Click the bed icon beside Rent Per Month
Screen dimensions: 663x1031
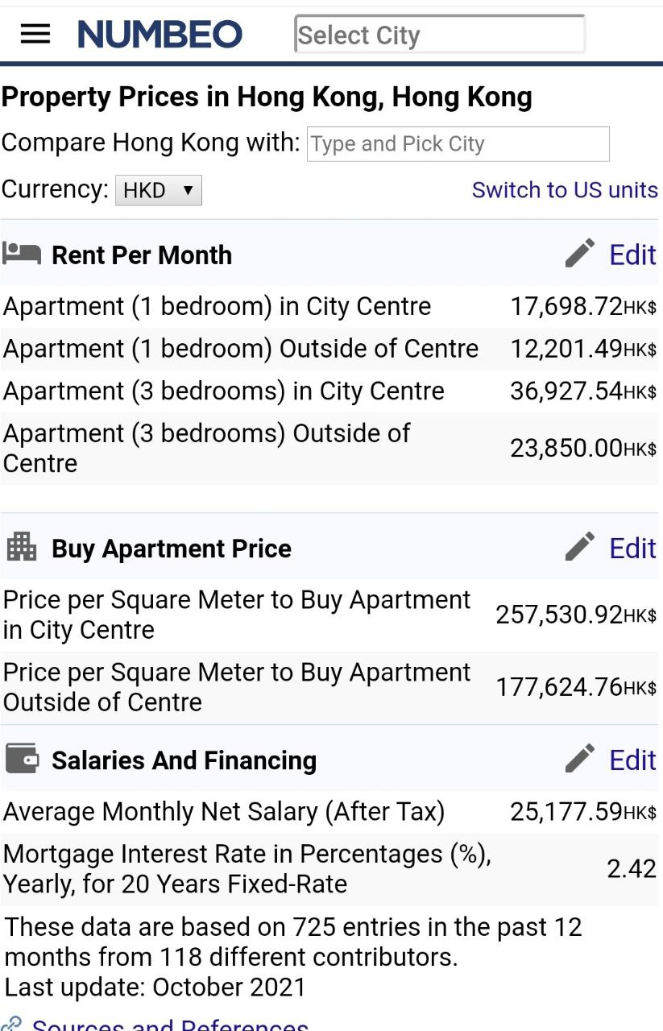click(22, 253)
